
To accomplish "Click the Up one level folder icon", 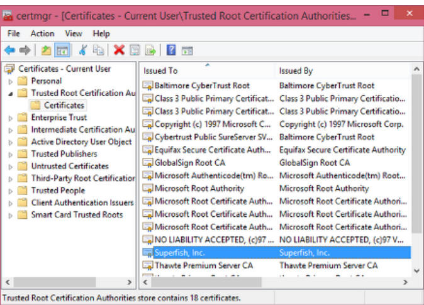I will 46,50.
